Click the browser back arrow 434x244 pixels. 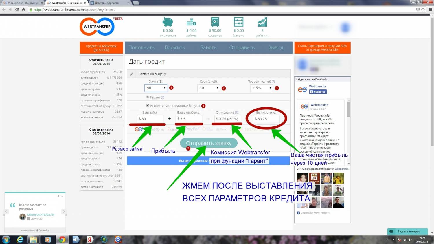click(x=4, y=10)
